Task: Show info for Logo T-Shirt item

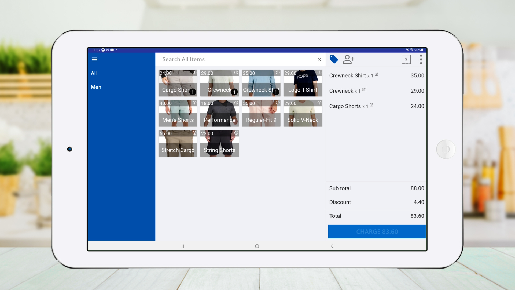Action: tap(319, 73)
